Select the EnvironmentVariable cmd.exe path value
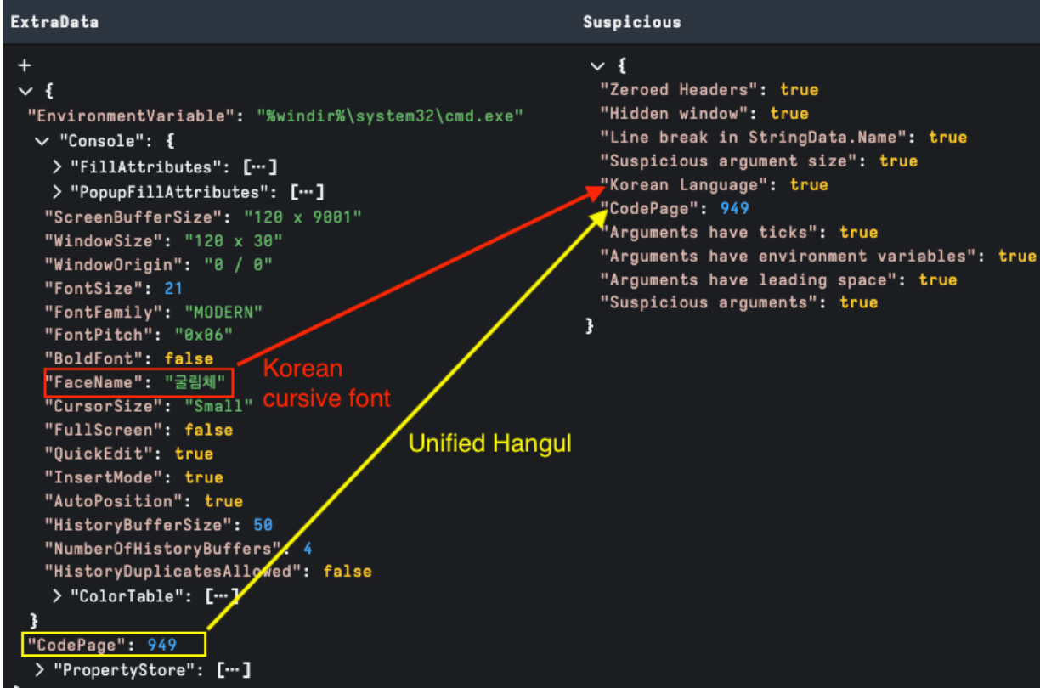 pyautogui.click(x=390, y=116)
